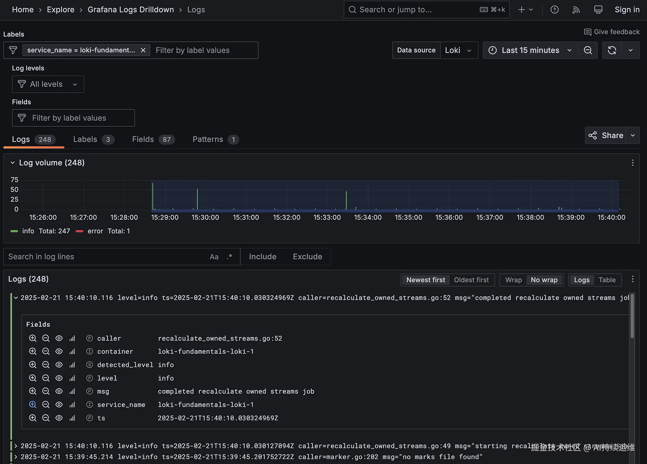Collapse the Log volume panel
The image size is (647, 464).
coord(12,163)
